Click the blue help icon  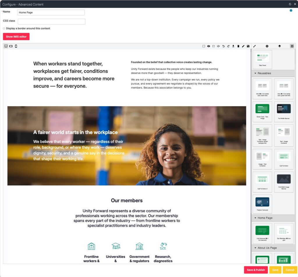click(x=291, y=10)
